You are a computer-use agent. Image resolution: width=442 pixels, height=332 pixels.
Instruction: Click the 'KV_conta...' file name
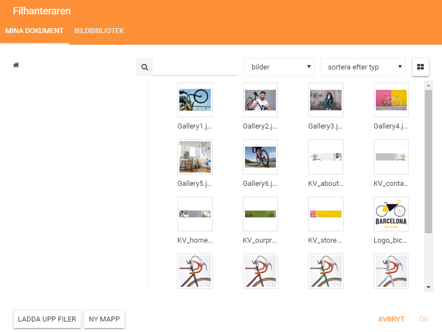(x=391, y=184)
